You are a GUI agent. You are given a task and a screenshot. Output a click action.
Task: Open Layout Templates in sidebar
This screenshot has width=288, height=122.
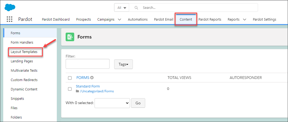tap(24, 52)
